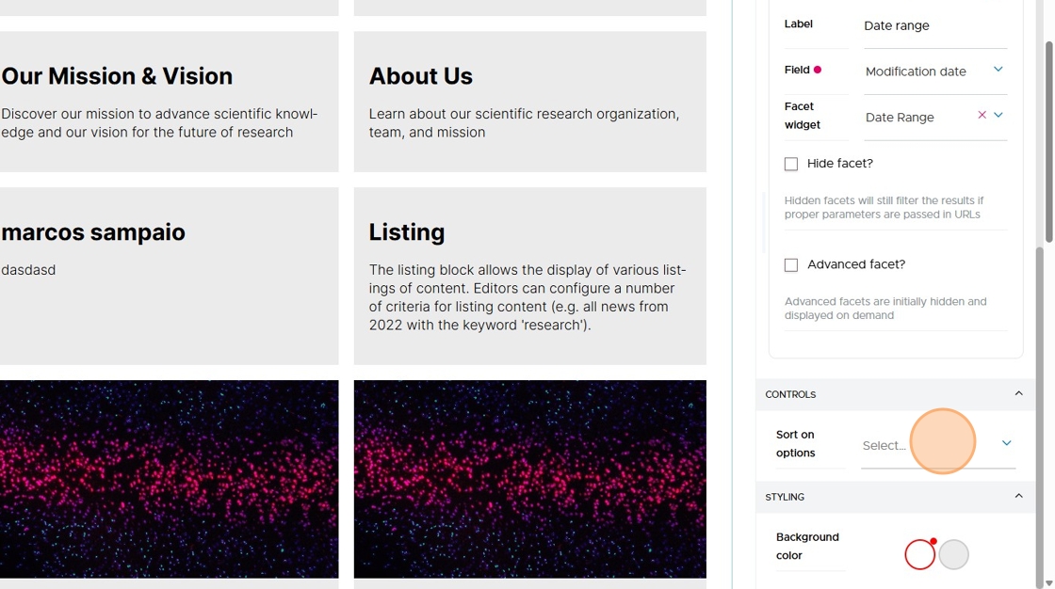This screenshot has height=589, width=1055.
Task: Enable the Advanced facet checkbox
Action: pyautogui.click(x=791, y=265)
